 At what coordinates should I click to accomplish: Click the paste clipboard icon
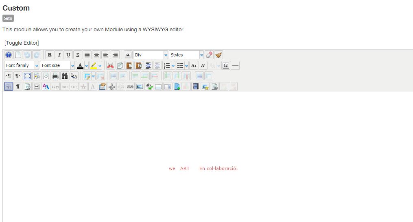[x=129, y=65]
